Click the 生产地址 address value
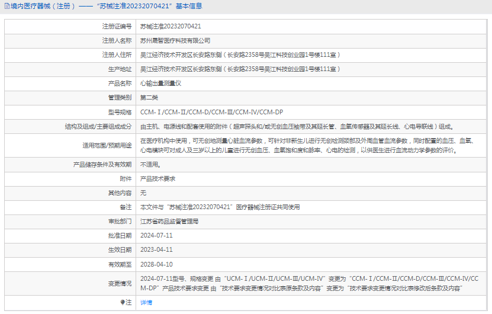Viewport: 492px width, 314px height. [240, 69]
